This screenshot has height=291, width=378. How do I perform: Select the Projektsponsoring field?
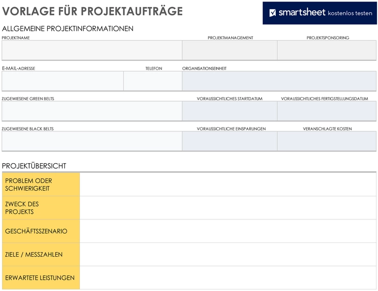click(x=327, y=50)
